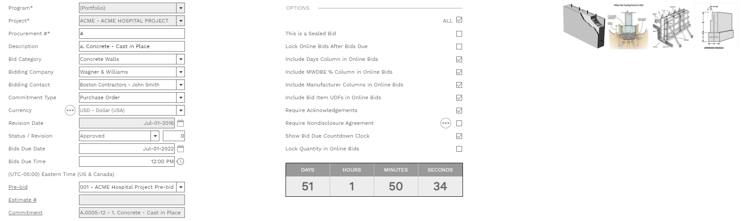Open the Commitment Type dropdown
The height and width of the screenshot is (221, 741).
(x=181, y=97)
